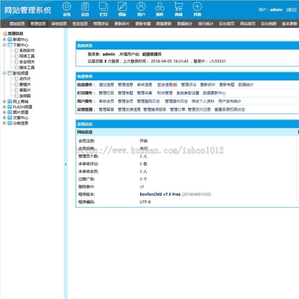Open the 附件管理 shortcut link
The height and width of the screenshot is (299, 299).
click(165, 93)
